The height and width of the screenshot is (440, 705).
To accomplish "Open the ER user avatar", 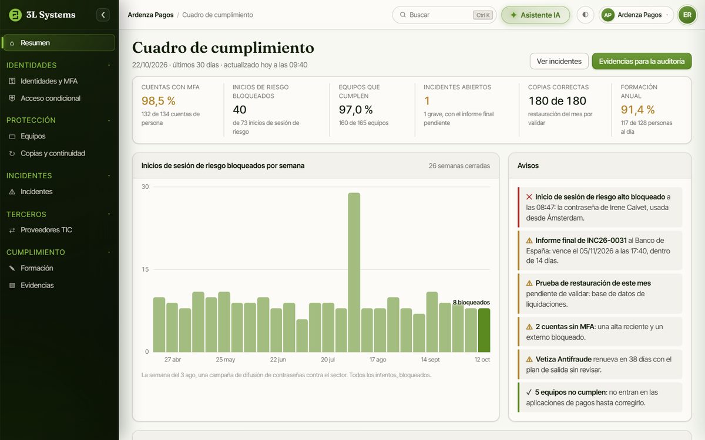I will (x=687, y=15).
